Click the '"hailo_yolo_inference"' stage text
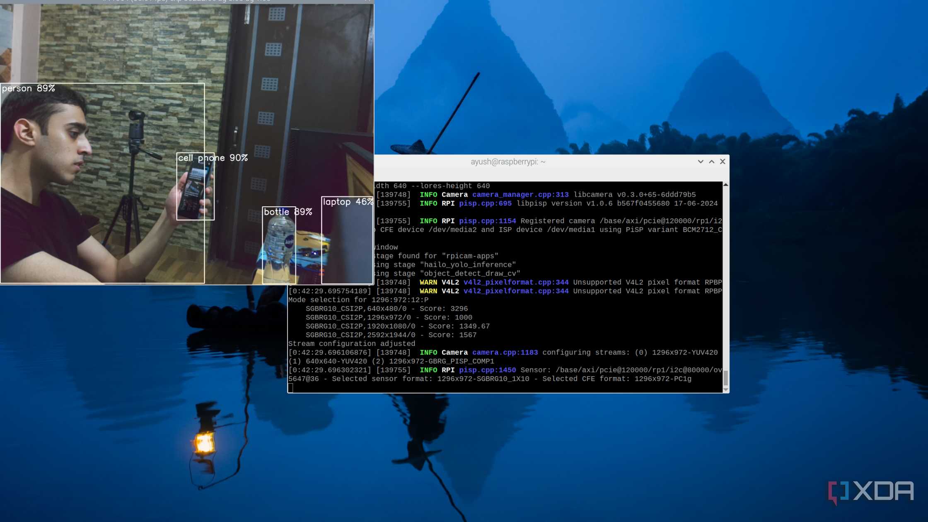 point(468,265)
